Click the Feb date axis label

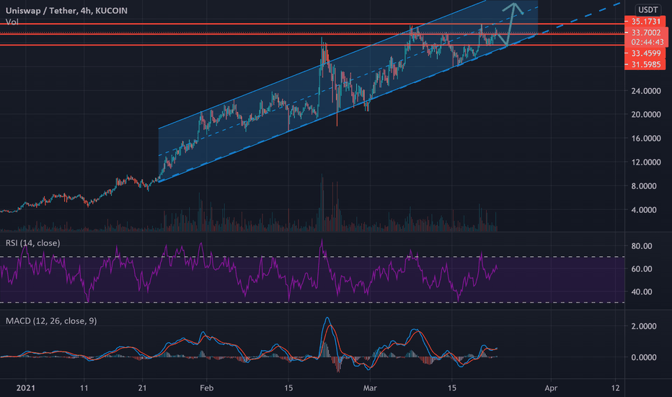tap(206, 388)
